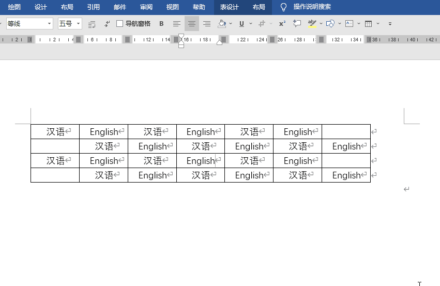Image resolution: width=440 pixels, height=286 pixels.
Task: Expand the insert table dropdown arrow
Action: tap(378, 24)
